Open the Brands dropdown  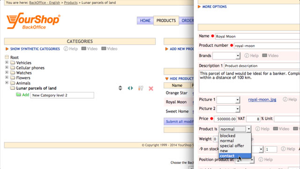point(226,56)
